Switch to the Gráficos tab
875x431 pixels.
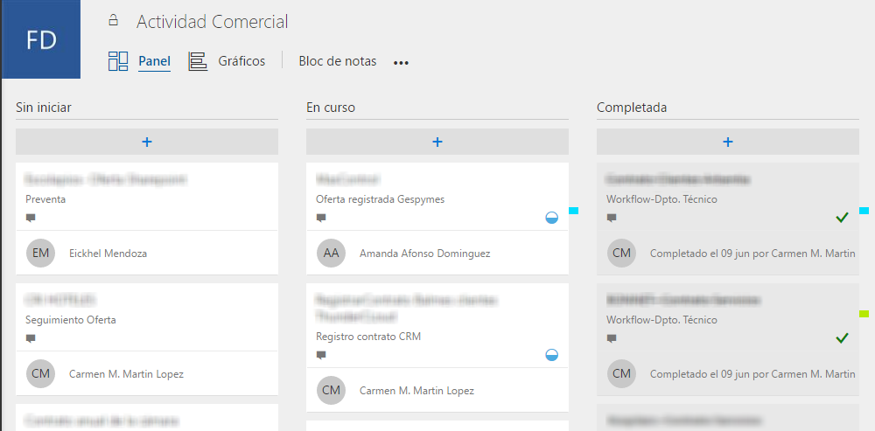click(241, 61)
